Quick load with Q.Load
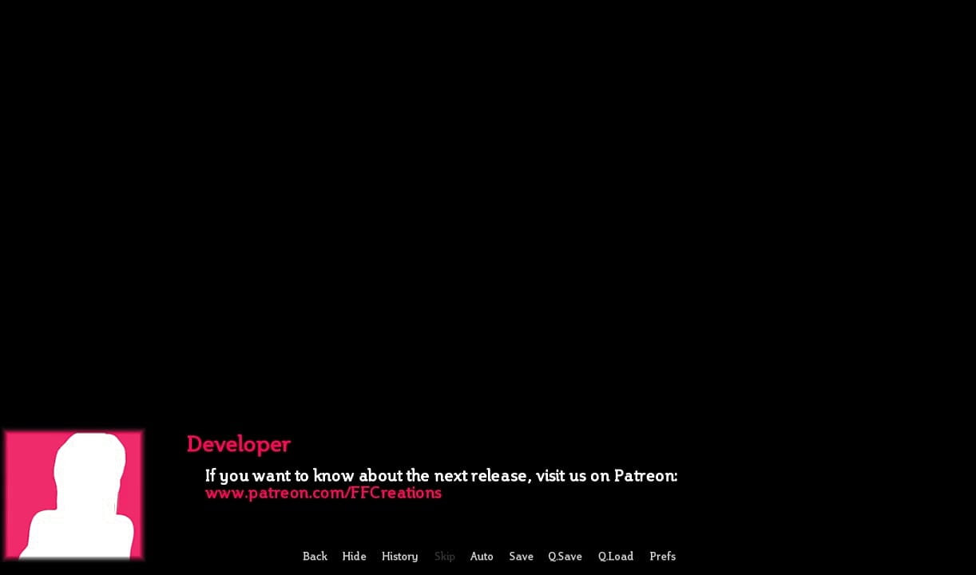The height and width of the screenshot is (575, 976). pos(615,556)
